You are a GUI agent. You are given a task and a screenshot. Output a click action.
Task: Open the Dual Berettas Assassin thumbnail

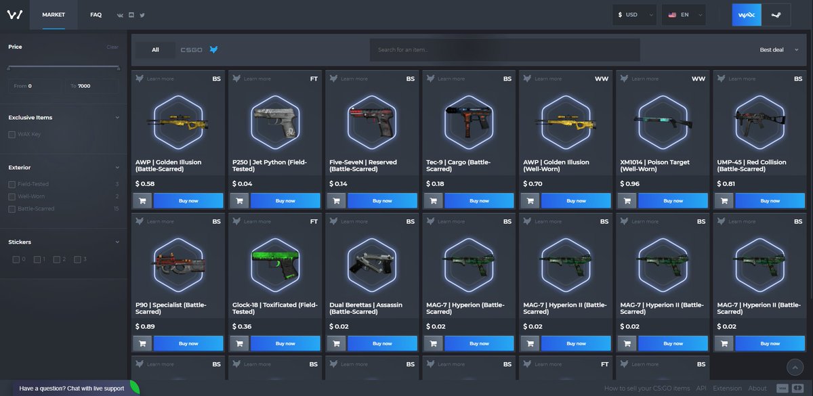[371, 265]
